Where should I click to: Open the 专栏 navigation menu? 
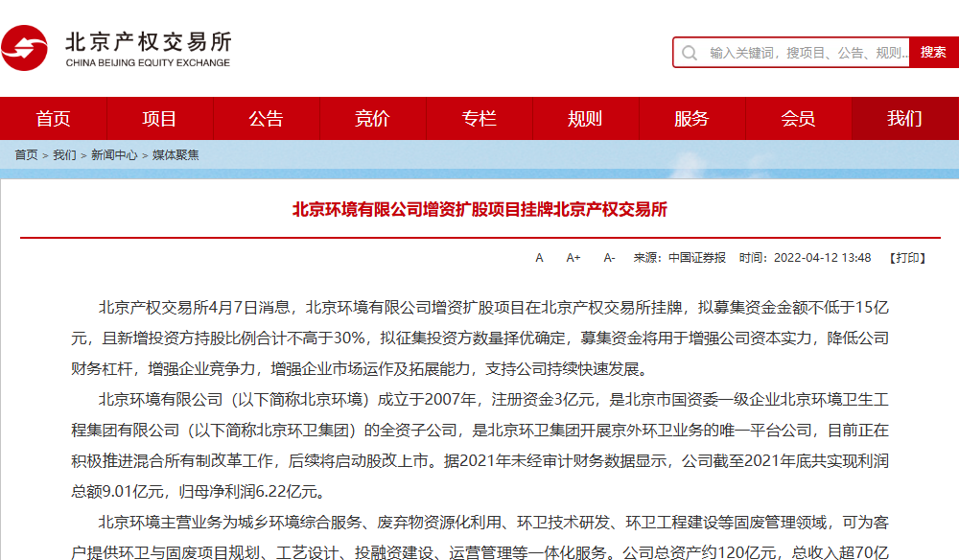(479, 119)
